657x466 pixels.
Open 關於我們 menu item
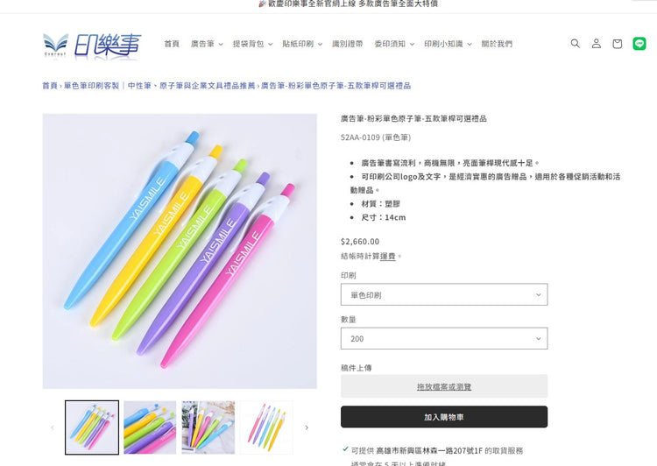pos(497,44)
